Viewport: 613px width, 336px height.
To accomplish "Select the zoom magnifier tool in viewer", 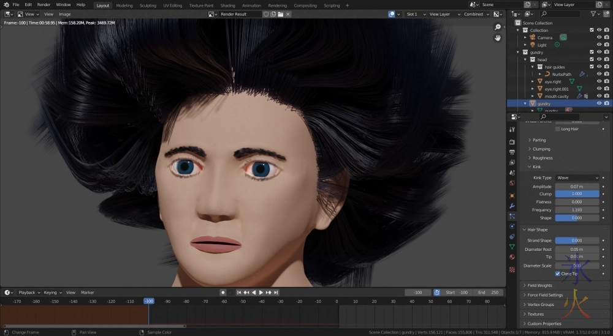I will (x=498, y=27).
